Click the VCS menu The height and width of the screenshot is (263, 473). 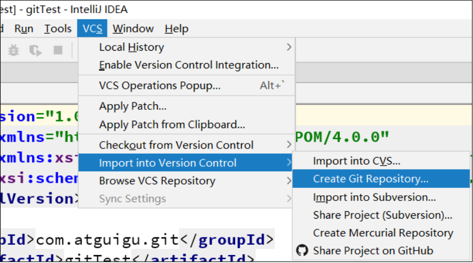click(92, 28)
